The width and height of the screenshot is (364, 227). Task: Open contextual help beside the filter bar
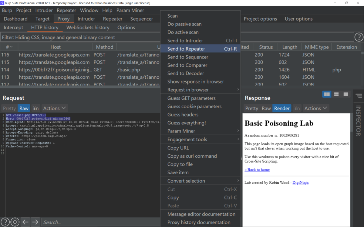coord(359,37)
